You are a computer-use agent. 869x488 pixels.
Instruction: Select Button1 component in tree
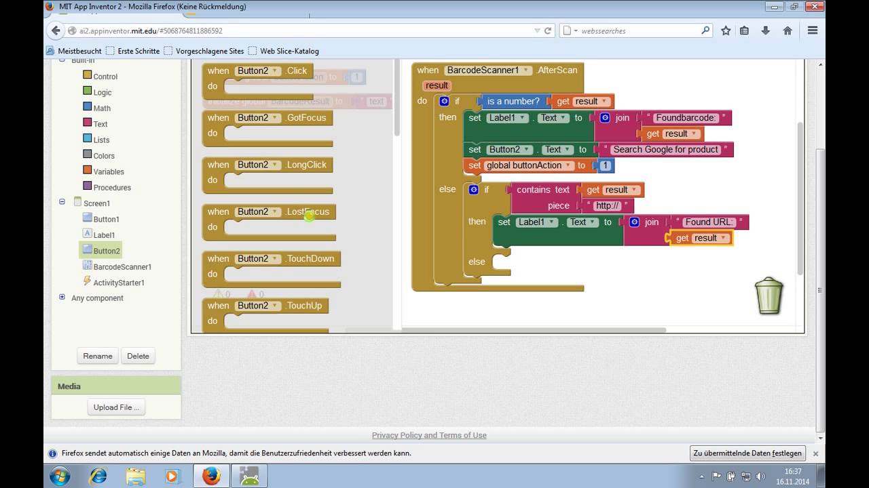100,219
